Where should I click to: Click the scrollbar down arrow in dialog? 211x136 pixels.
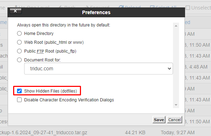coord(176,105)
